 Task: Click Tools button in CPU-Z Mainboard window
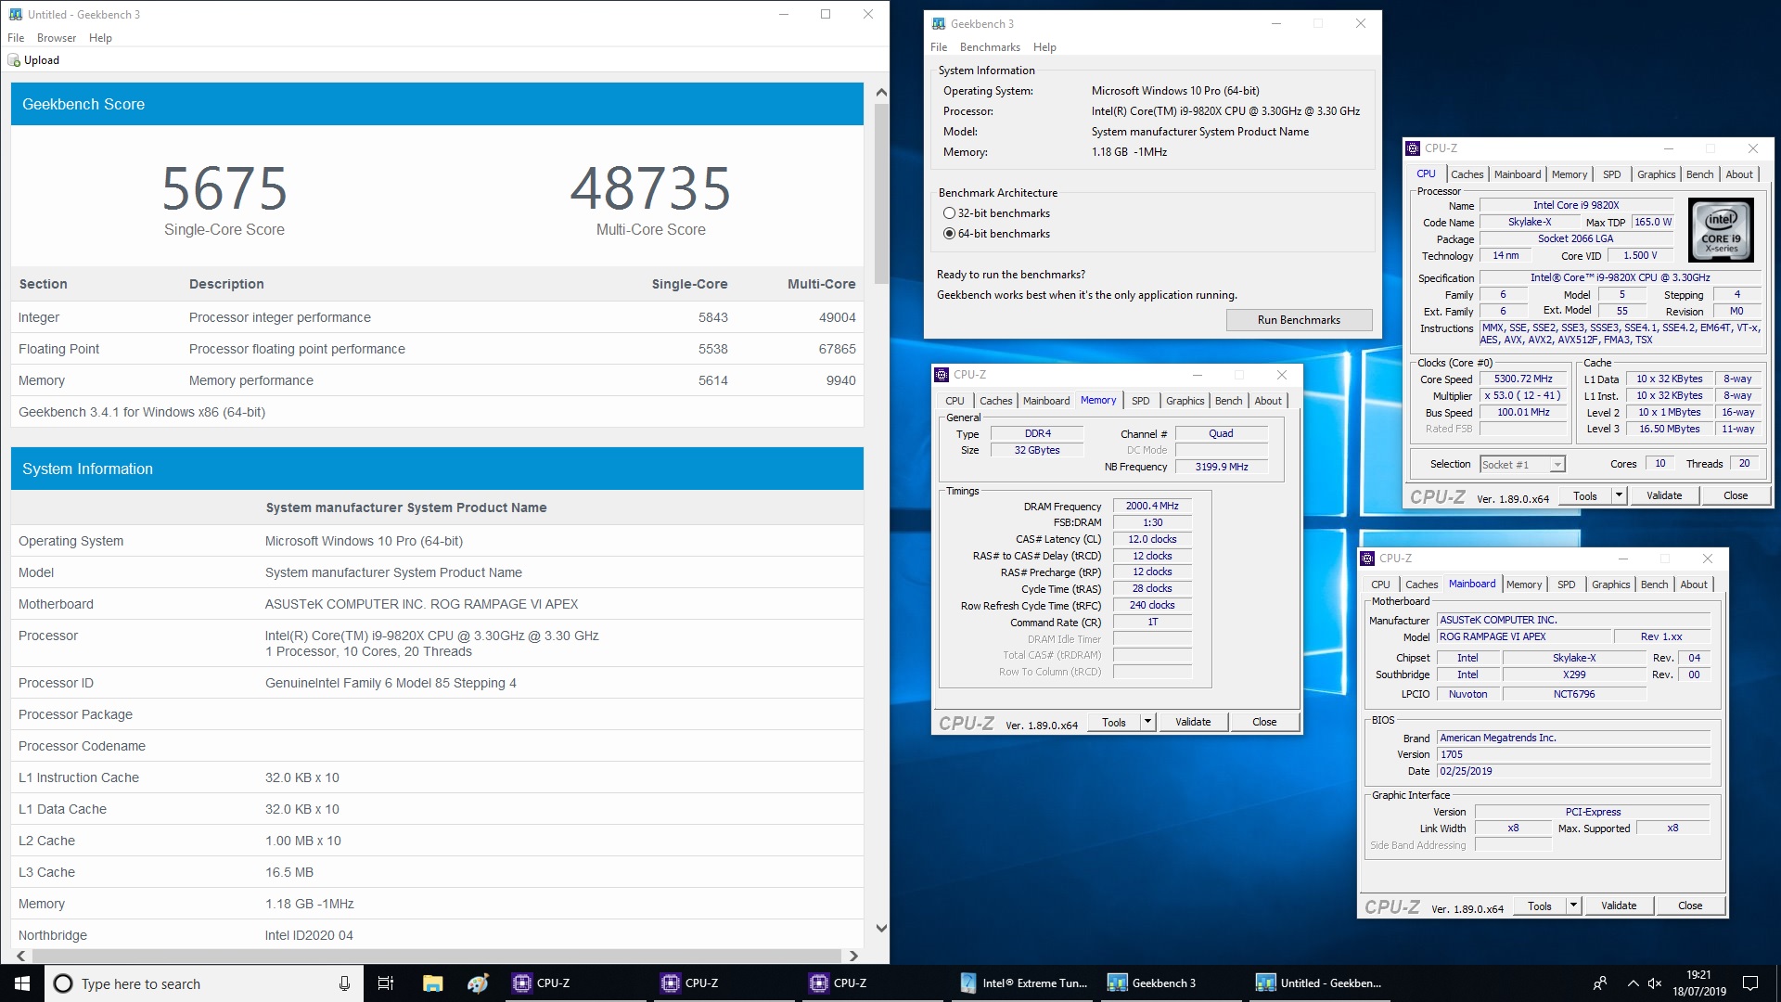[1540, 906]
